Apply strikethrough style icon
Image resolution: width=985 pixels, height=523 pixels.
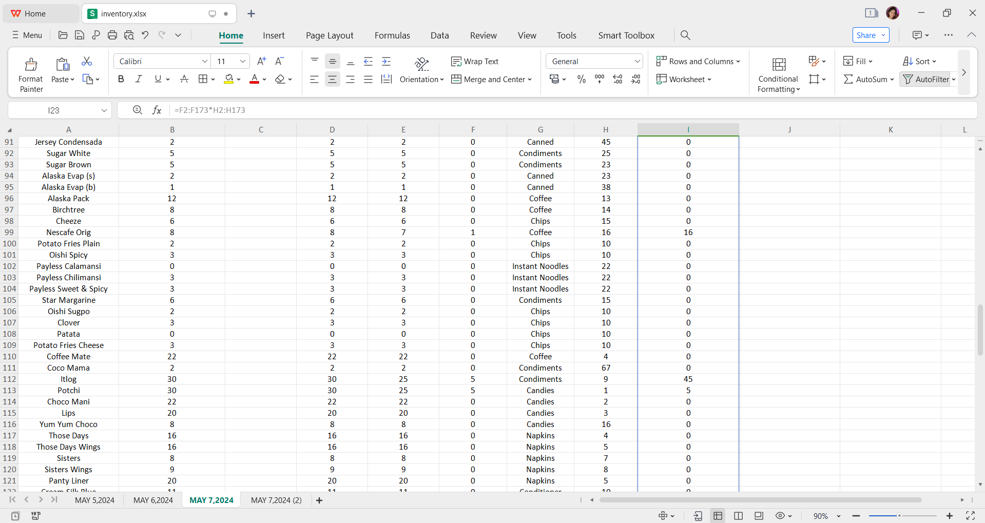(184, 79)
